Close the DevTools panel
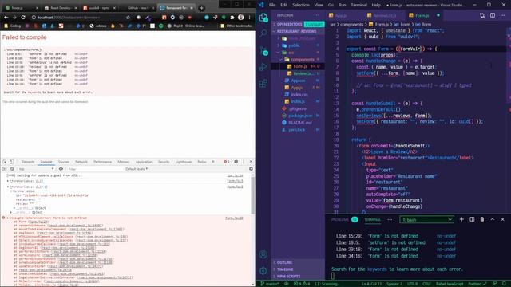Screen dimensions: 511x287 pyautogui.click(x=251, y=162)
